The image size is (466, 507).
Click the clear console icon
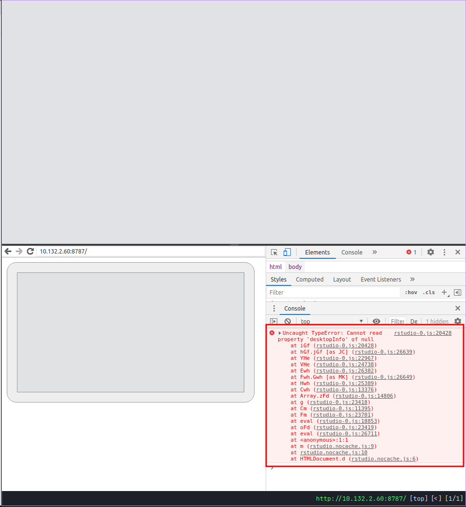287,321
